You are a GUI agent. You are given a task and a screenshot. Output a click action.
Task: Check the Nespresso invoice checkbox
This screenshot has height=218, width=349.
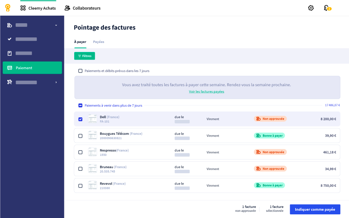(x=80, y=152)
